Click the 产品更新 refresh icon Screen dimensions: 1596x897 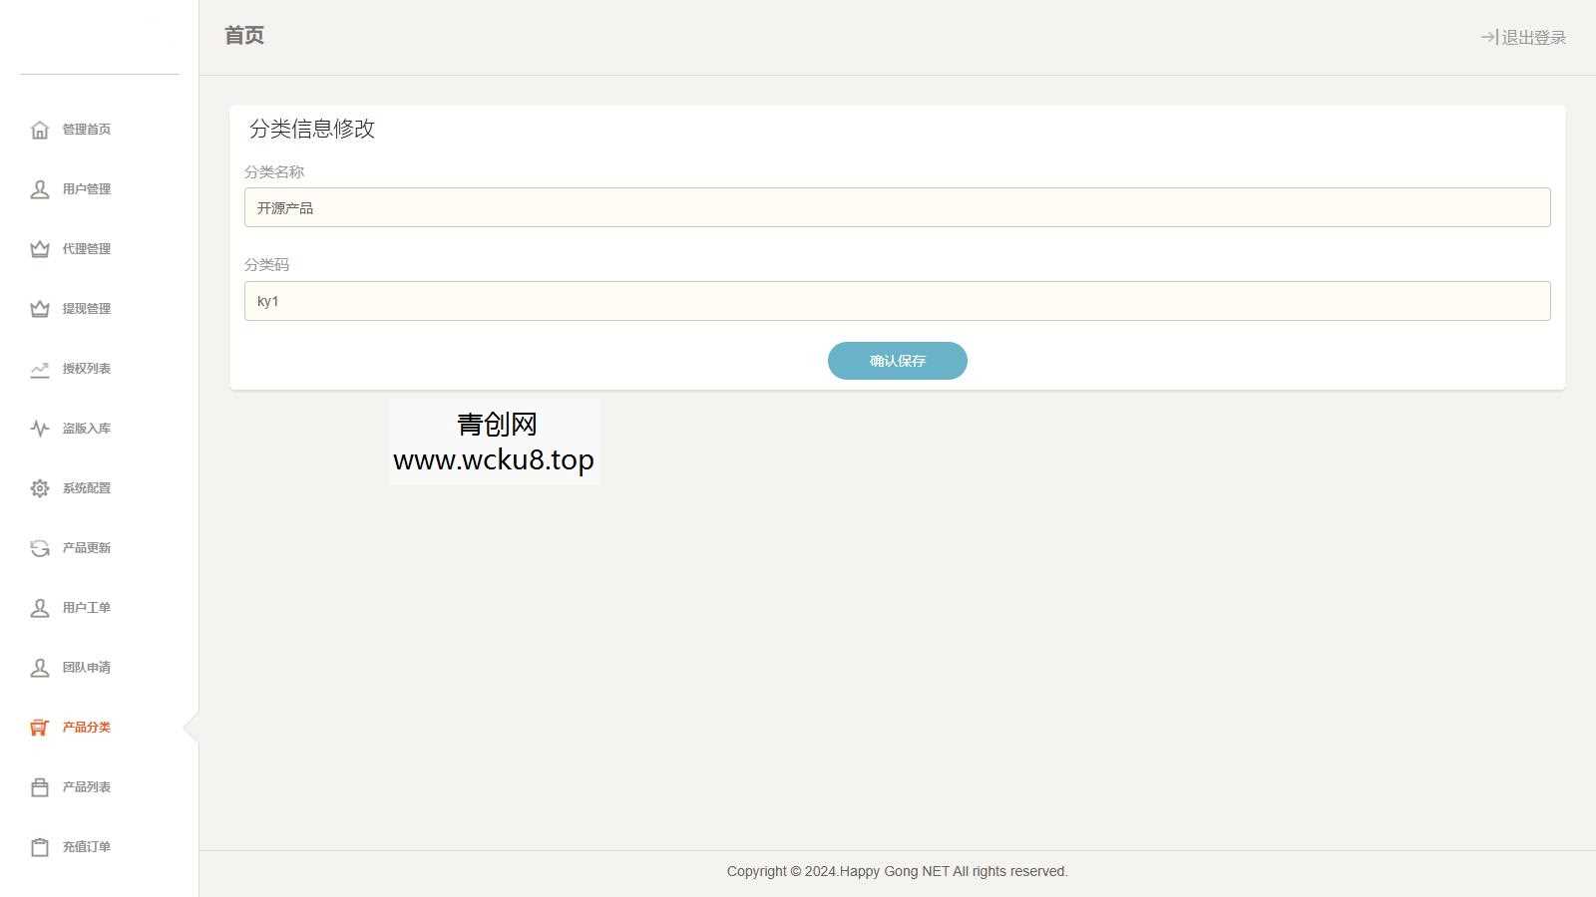coord(39,547)
